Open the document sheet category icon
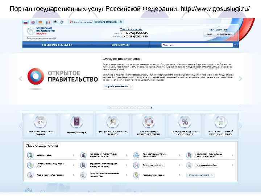 [x=220, y=122]
